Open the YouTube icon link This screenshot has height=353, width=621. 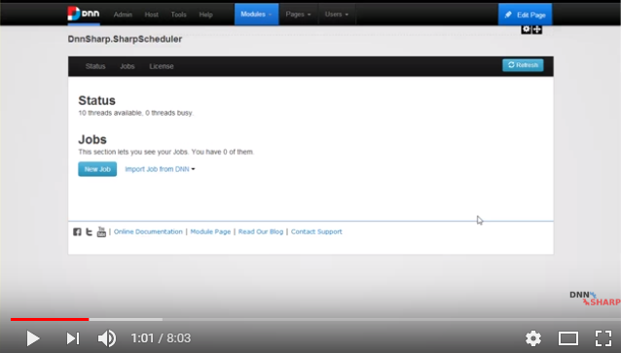point(101,231)
